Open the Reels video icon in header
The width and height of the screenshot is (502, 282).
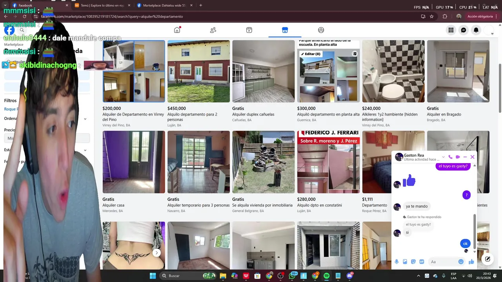pos(249,30)
